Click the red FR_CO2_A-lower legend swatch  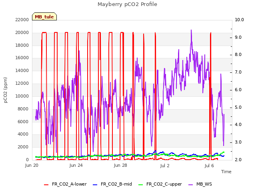(x=46, y=185)
